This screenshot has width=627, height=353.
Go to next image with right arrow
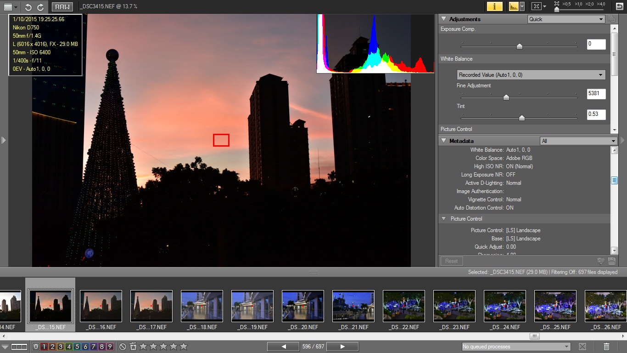[x=342, y=347]
